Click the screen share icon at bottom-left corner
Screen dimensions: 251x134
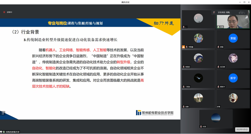tap(1, 132)
